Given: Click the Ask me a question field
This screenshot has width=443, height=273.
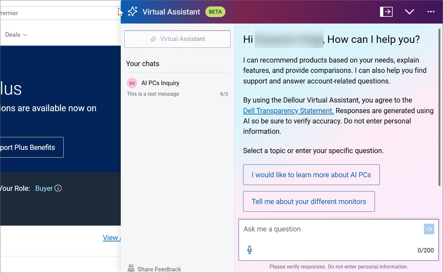Looking at the screenshot, I should pos(307,229).
